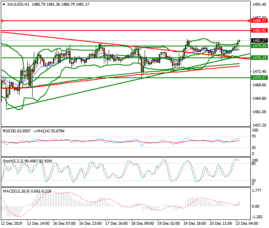Image resolution: width=269 pixels, height=228 pixels.
Task: Select the XAUUSD,H1 chart title text
Action: tap(18, 4)
